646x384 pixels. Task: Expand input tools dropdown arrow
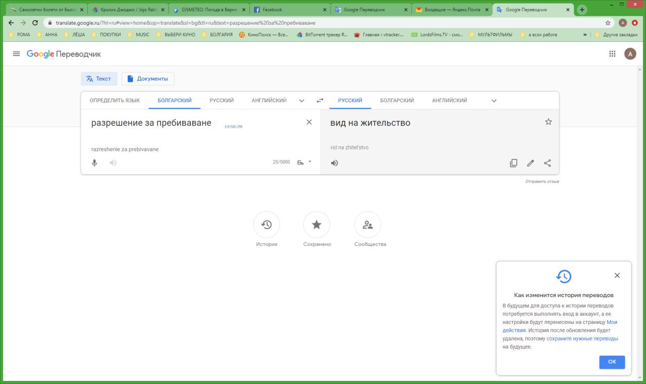pos(310,162)
